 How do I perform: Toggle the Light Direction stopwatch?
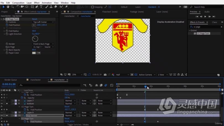click(x=7, y=34)
